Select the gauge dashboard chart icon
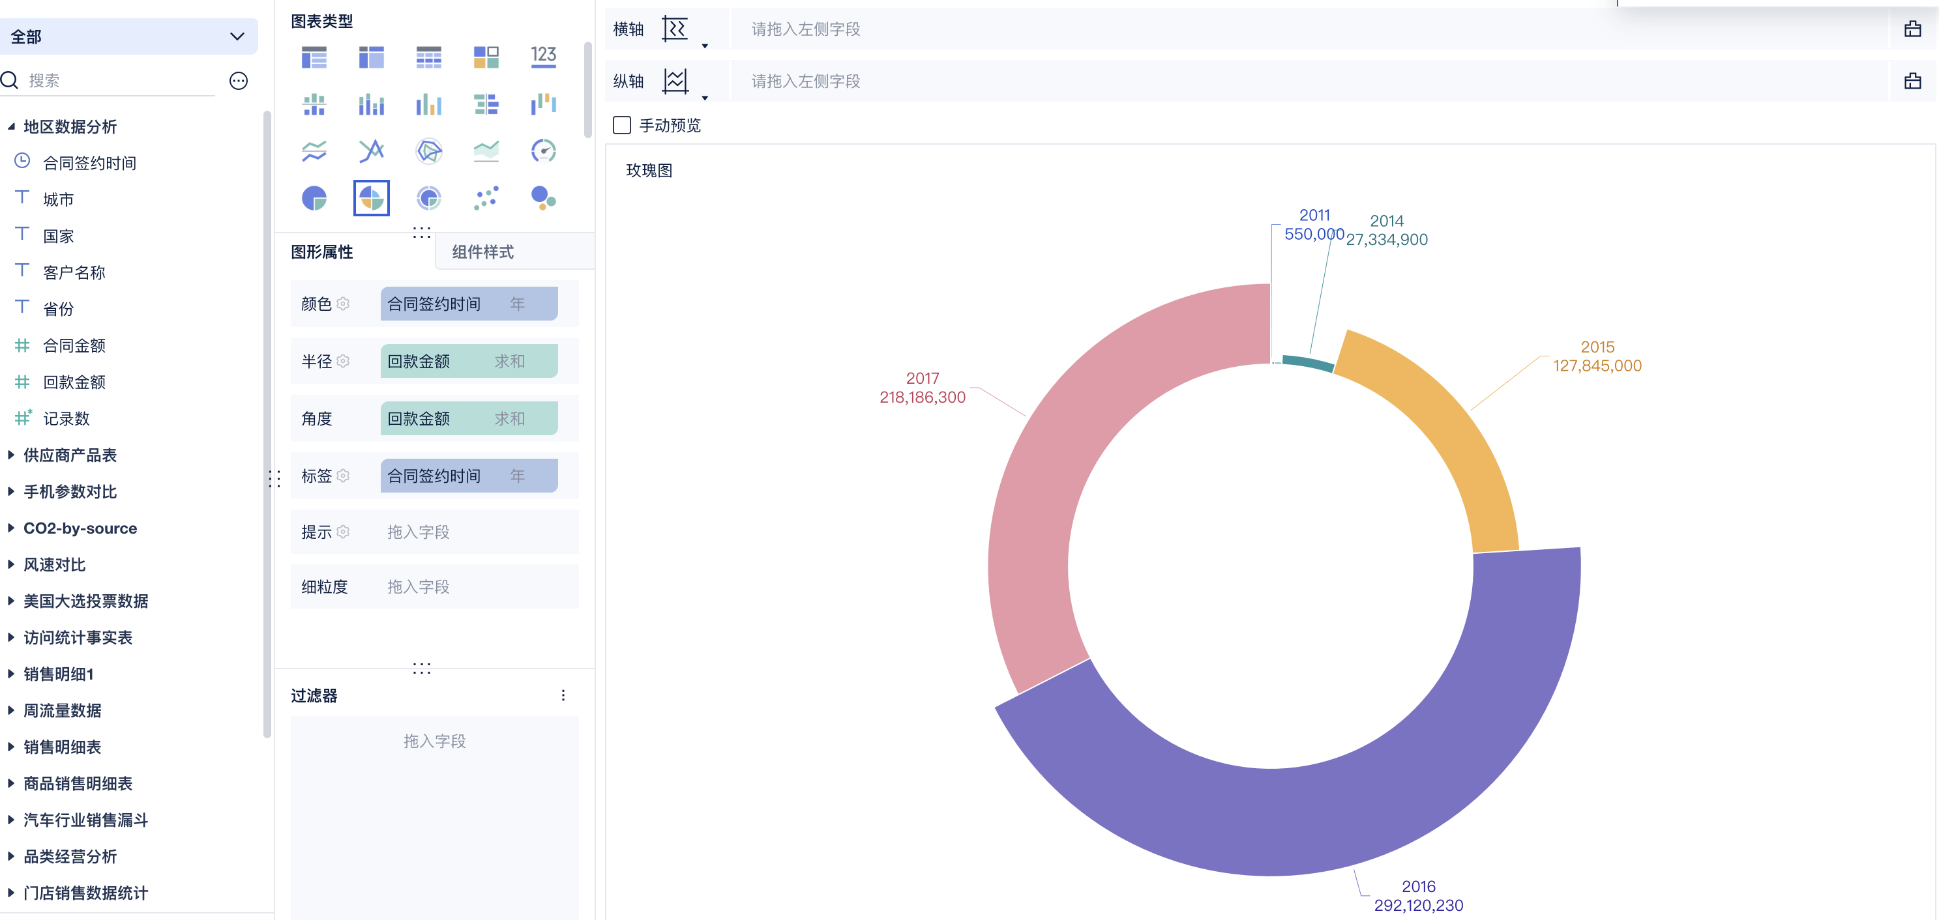Screen dimensions: 1939x920 click(x=542, y=151)
